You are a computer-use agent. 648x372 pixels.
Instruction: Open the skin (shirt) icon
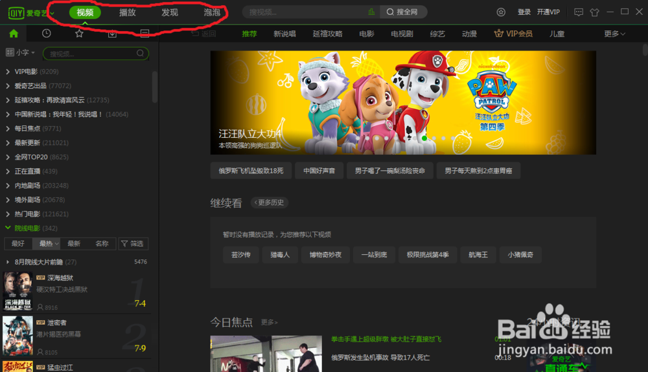point(594,12)
